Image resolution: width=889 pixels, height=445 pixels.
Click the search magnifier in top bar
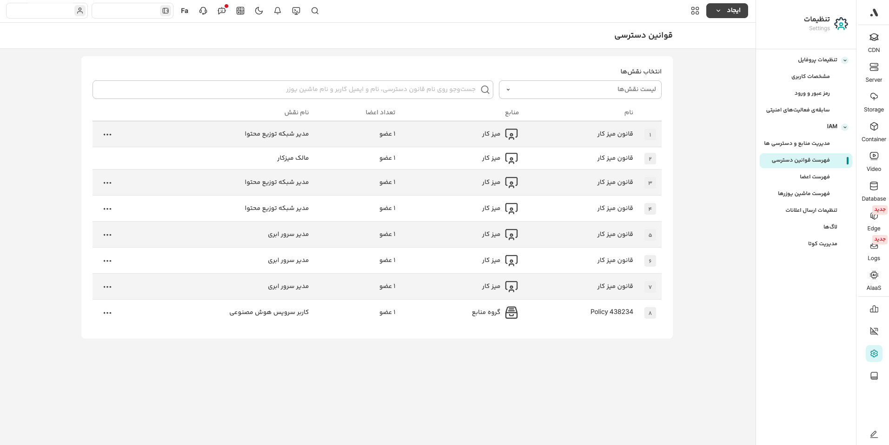[x=315, y=11]
